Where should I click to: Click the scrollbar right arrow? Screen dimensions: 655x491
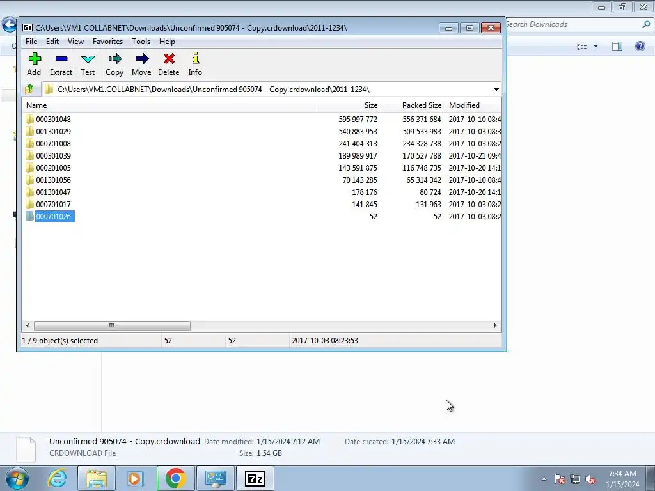(495, 325)
